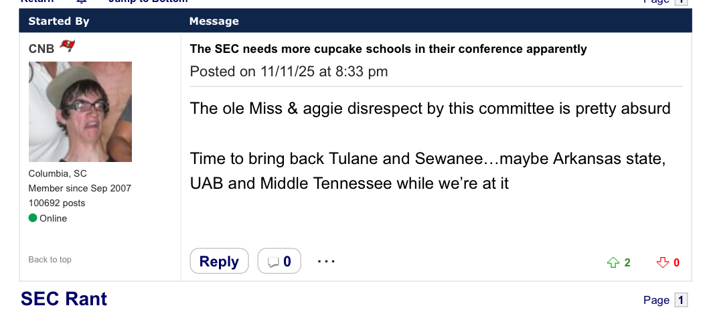The width and height of the screenshot is (703, 326).
Task: Open the CNB username profile link
Action: 42,49
